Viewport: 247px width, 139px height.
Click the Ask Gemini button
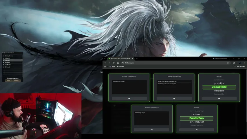point(220,58)
